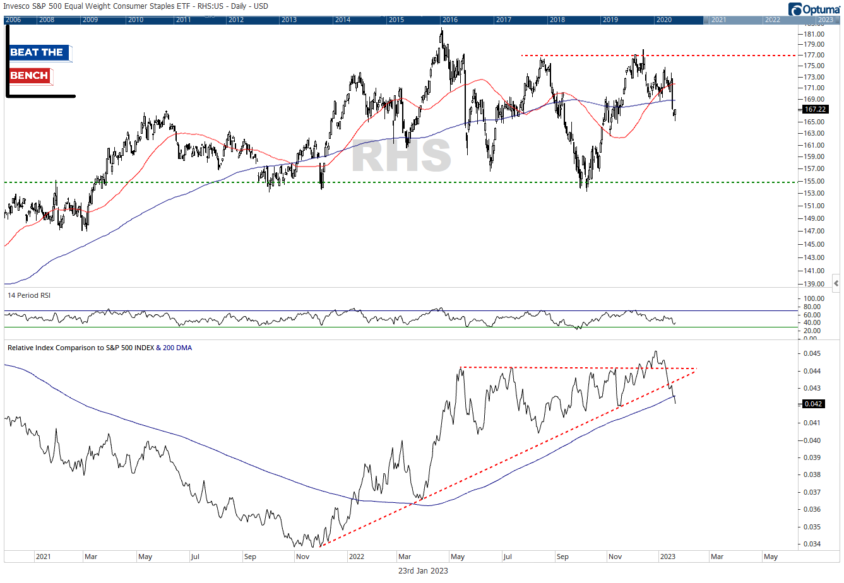
Task: Select the Relative Index Comparison to S&P 500 label
Action: point(80,348)
